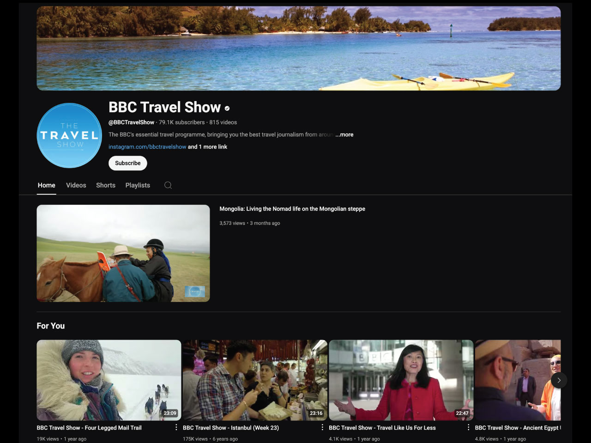
Task: Show the 'and 1 more link' popup
Action: (208, 147)
